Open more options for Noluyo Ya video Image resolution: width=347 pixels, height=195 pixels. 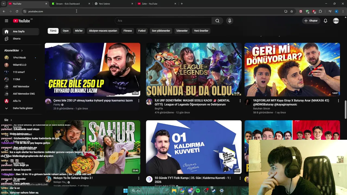coord(139,178)
